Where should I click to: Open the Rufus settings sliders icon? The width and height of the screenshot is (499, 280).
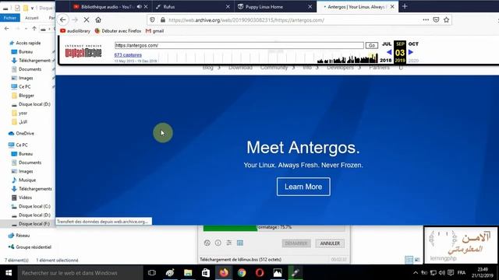coord(228,243)
